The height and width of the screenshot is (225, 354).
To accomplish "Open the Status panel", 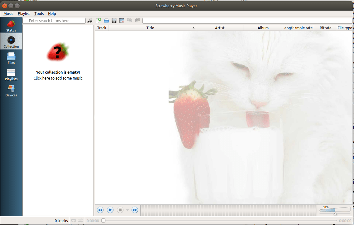I will tap(11, 25).
